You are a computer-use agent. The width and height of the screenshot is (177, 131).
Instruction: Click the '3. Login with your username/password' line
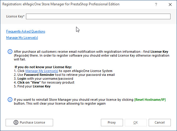[43, 79]
